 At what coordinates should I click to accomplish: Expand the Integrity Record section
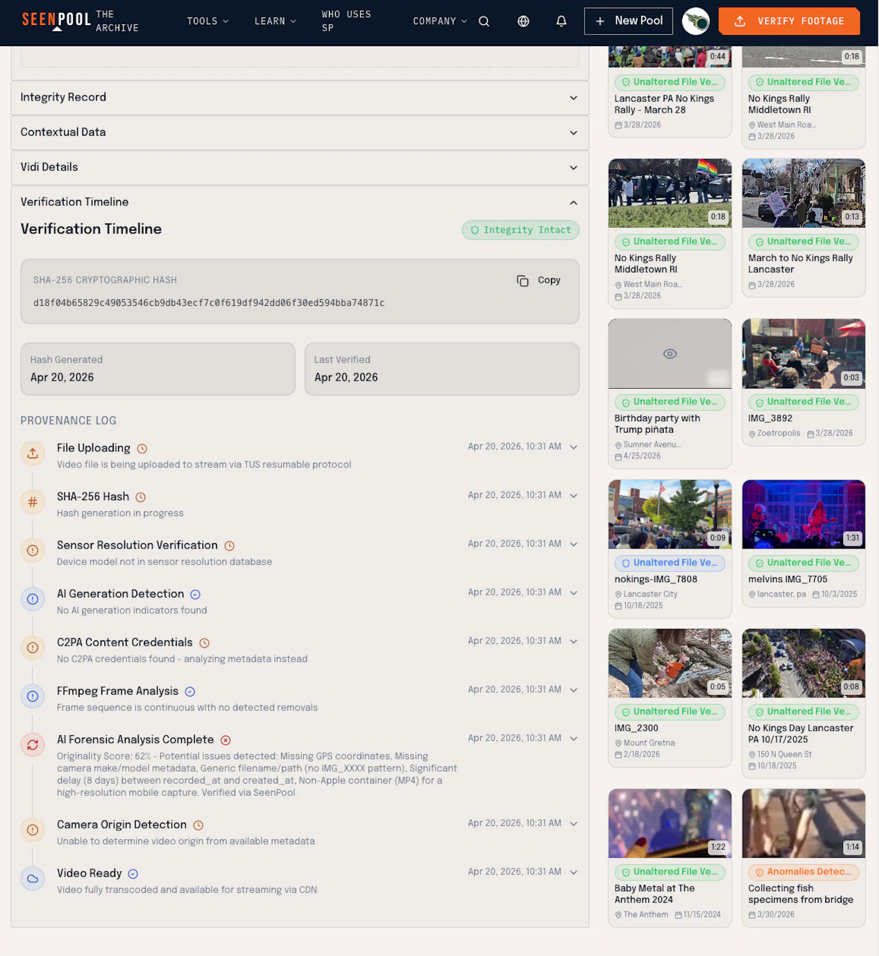(300, 98)
